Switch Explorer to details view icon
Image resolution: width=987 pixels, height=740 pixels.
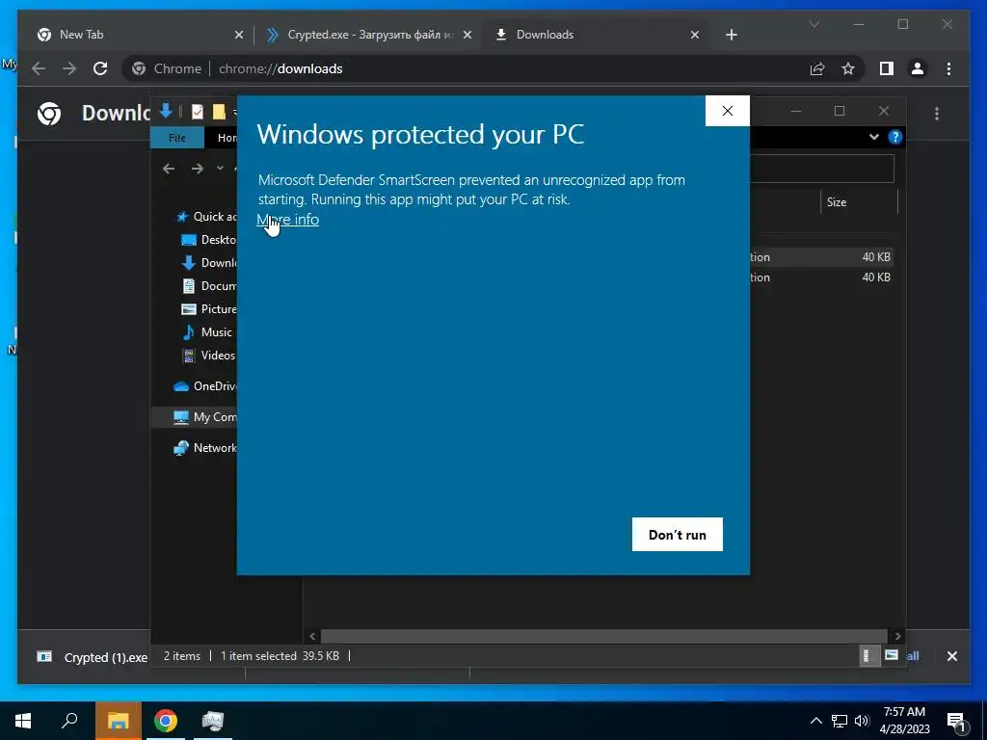tap(868, 655)
